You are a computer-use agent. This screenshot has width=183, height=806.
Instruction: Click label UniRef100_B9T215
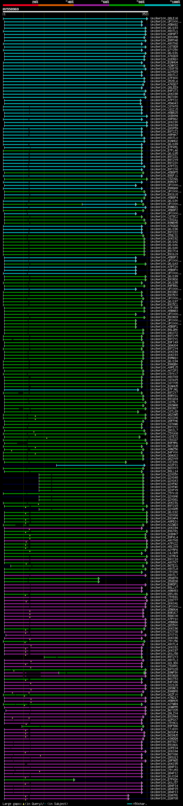click(x=164, y=506)
